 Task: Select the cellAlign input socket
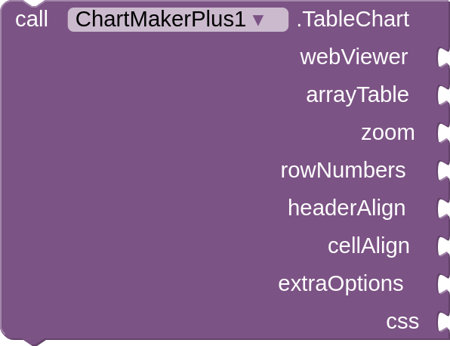pyautogui.click(x=444, y=246)
